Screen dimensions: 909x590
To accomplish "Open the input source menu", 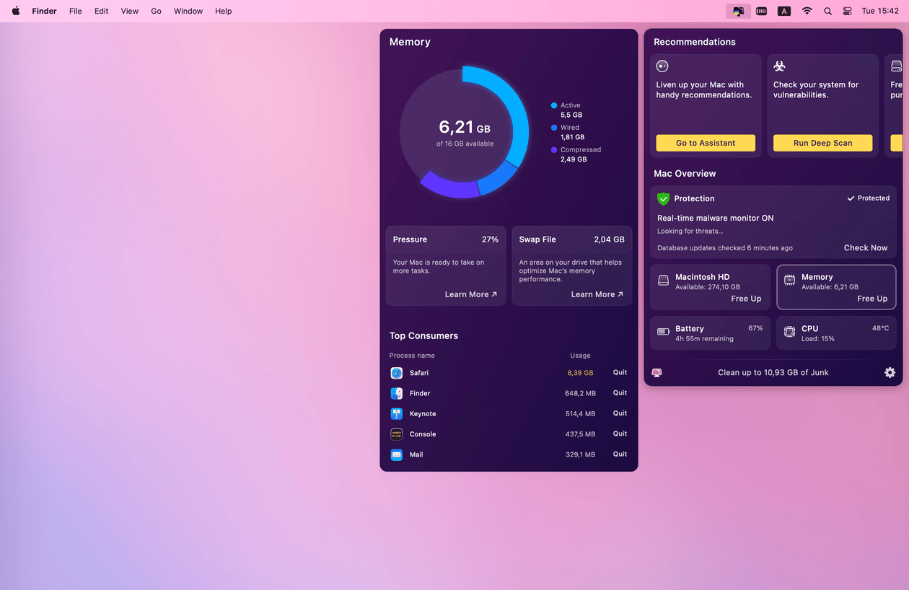I will coord(783,11).
